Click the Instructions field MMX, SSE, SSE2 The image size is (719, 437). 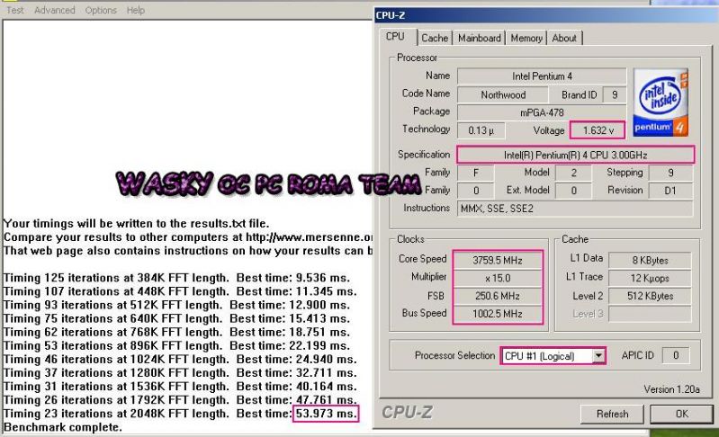click(575, 209)
